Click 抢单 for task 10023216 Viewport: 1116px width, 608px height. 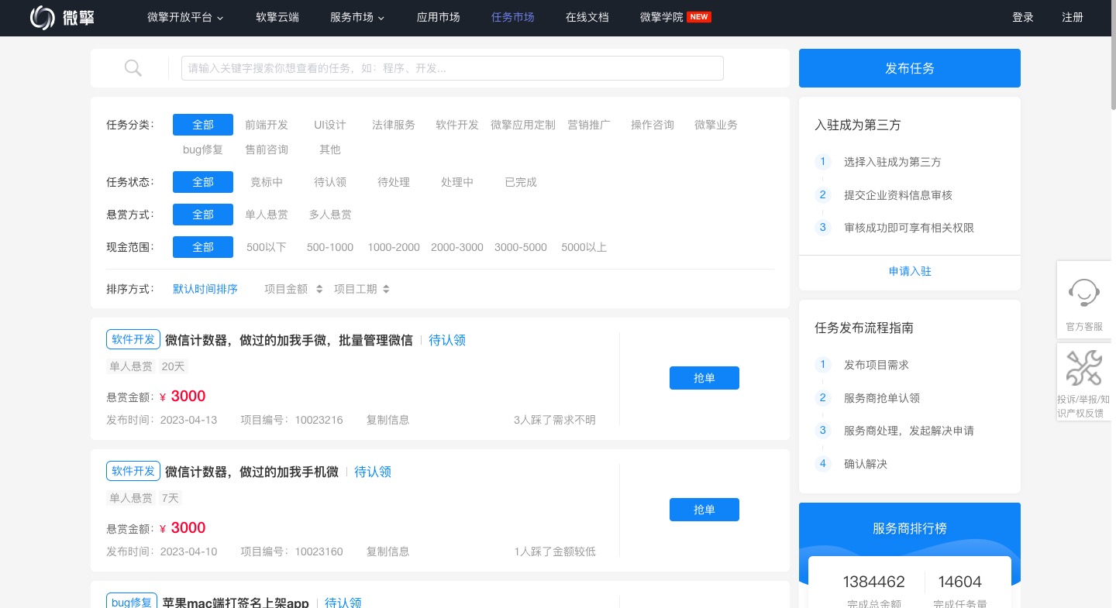(x=704, y=378)
